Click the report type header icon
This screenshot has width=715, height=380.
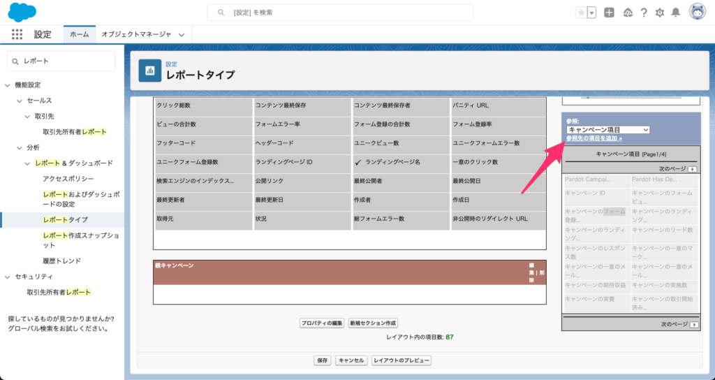(150, 71)
